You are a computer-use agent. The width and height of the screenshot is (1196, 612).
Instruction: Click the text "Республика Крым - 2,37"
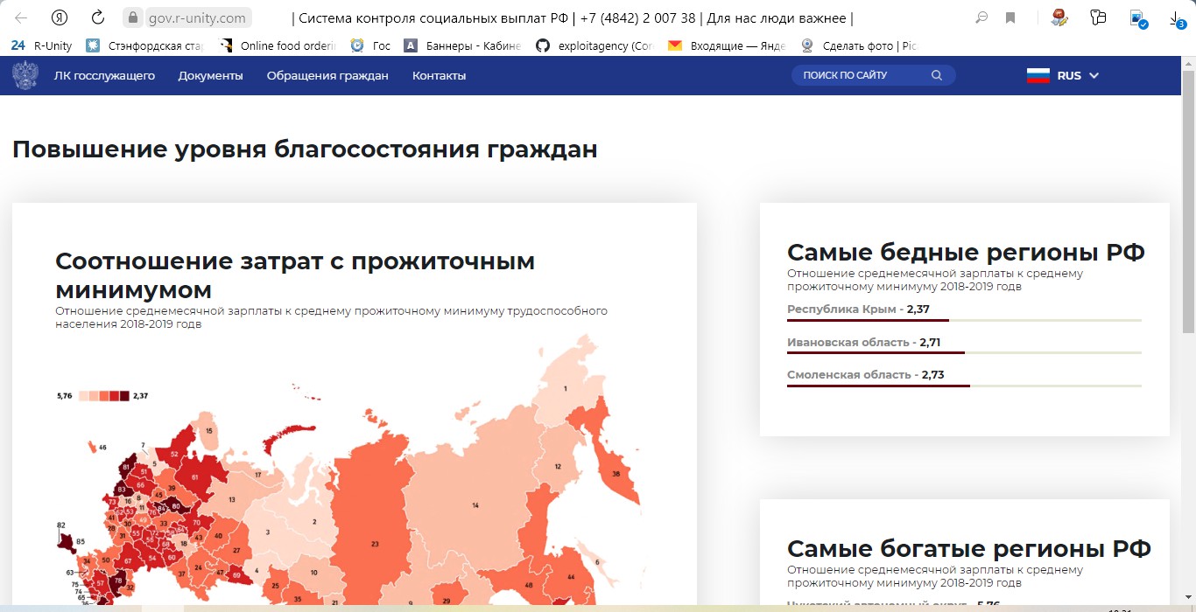point(858,309)
